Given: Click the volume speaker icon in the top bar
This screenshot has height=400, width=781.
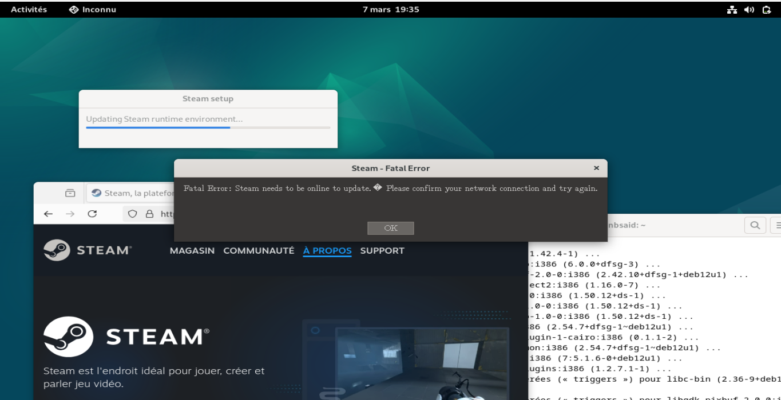Looking at the screenshot, I should point(749,10).
